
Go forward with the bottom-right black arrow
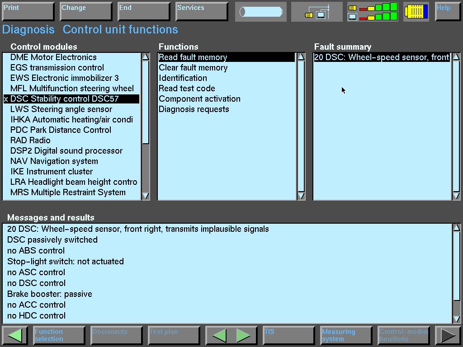coord(448,335)
